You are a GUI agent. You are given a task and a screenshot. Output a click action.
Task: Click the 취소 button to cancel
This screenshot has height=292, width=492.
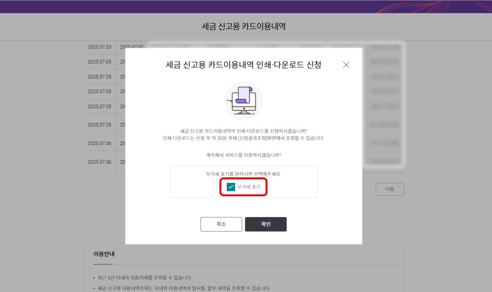[x=221, y=224]
